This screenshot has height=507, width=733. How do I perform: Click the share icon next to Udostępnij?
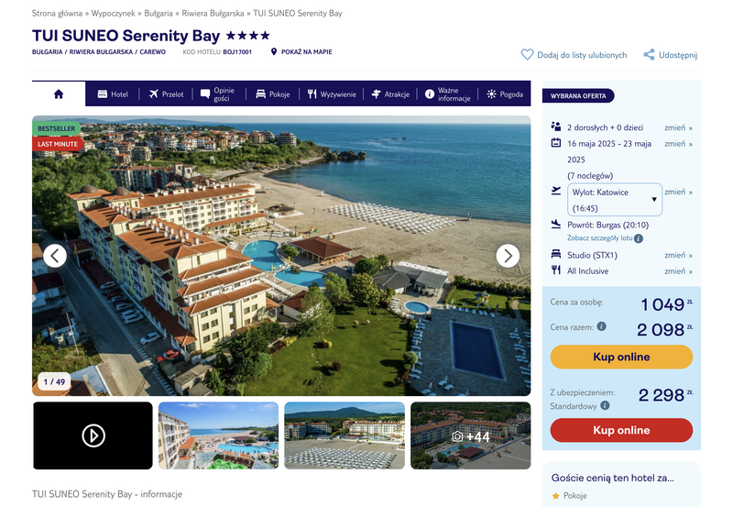[x=649, y=55]
